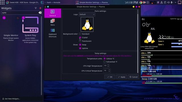
Task: Open the Logo dropdown set to Default
Action: pos(87,14)
